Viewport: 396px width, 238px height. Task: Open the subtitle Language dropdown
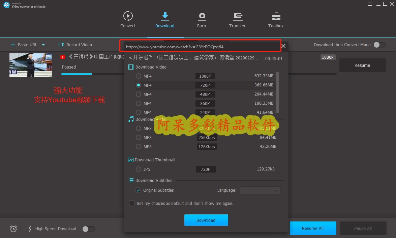point(260,190)
